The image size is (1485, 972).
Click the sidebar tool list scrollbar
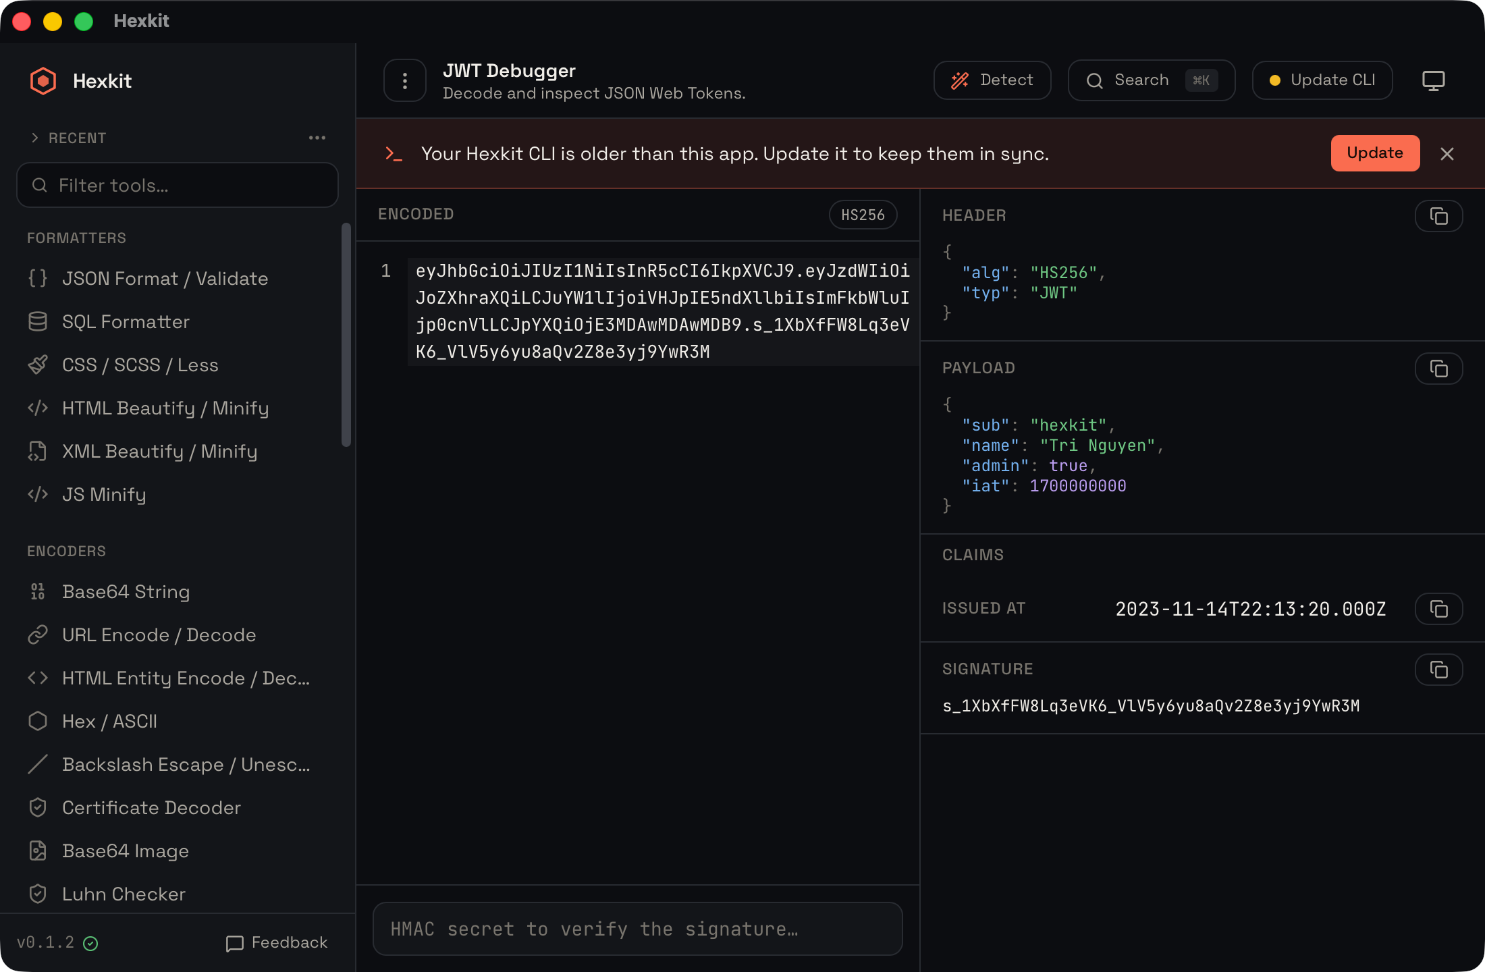[346, 335]
